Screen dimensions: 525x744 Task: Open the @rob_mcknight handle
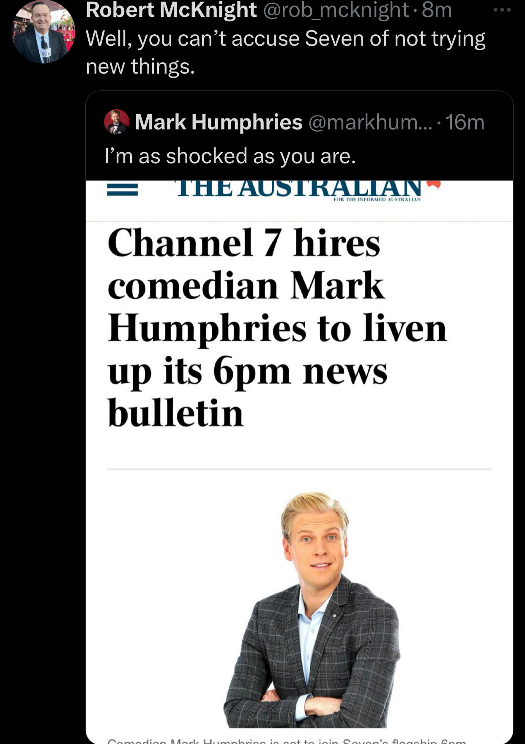(x=336, y=10)
